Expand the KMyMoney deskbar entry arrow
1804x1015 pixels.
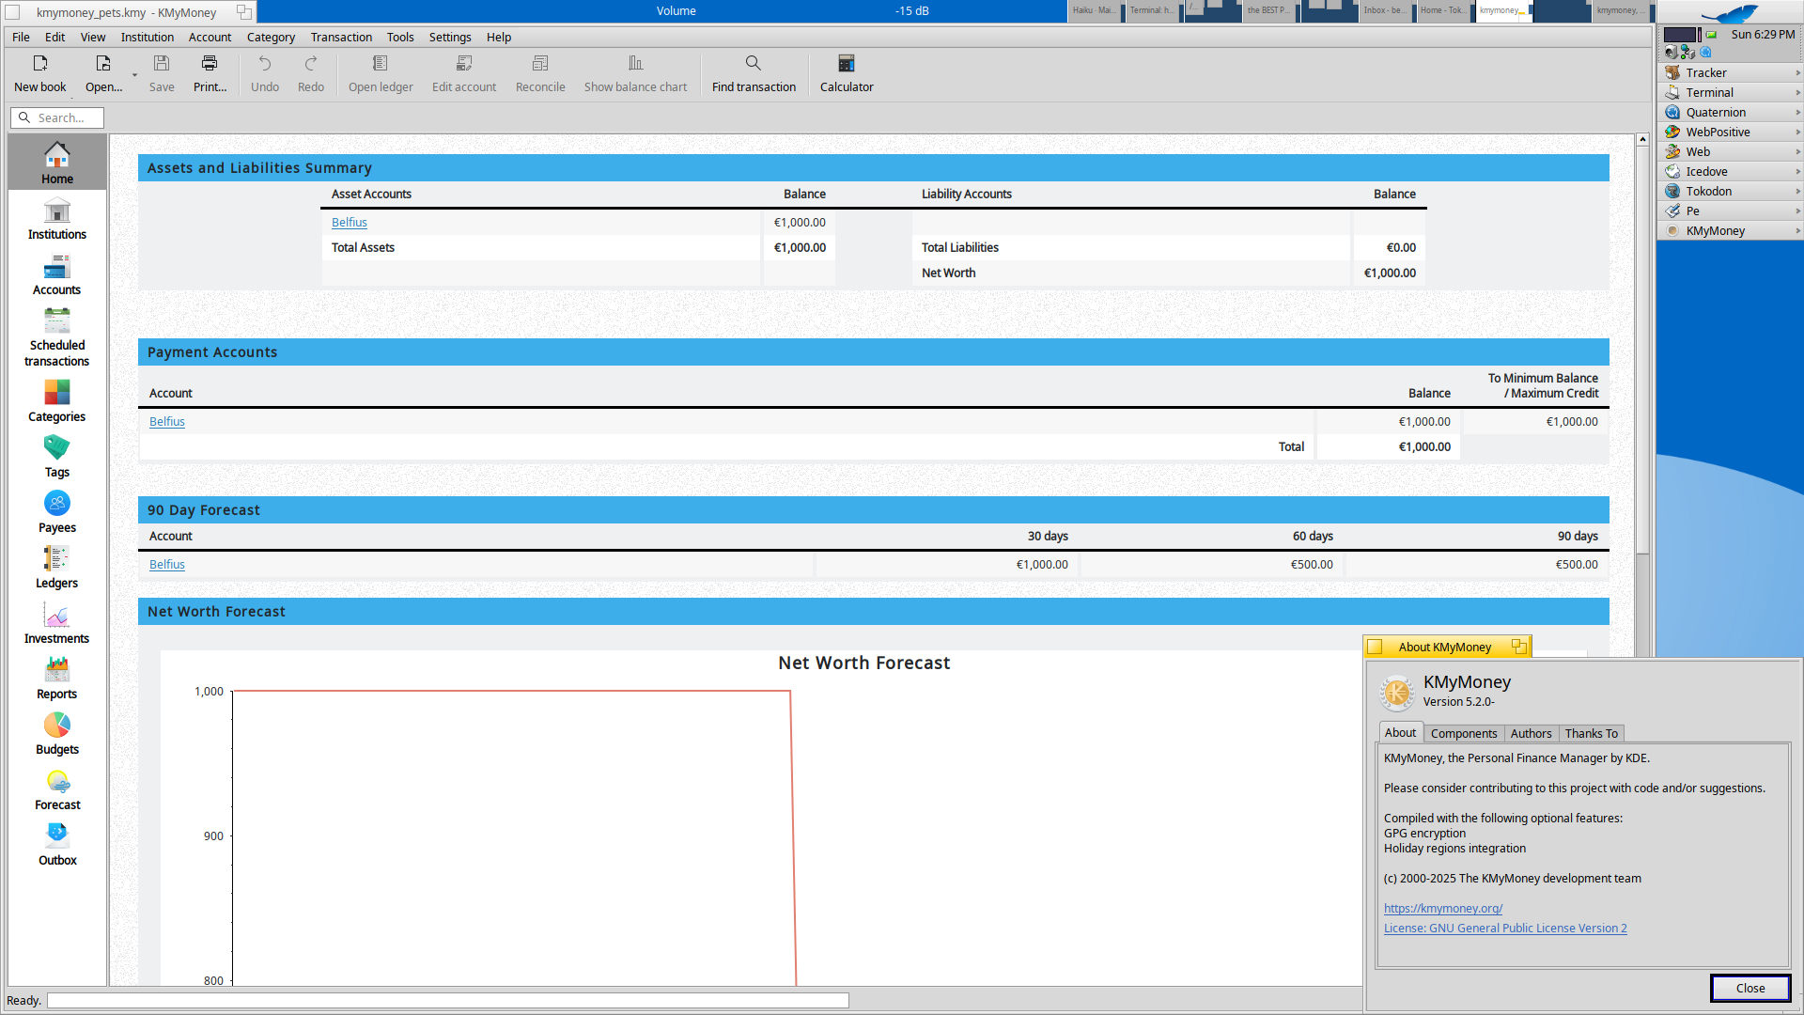pos(1797,230)
